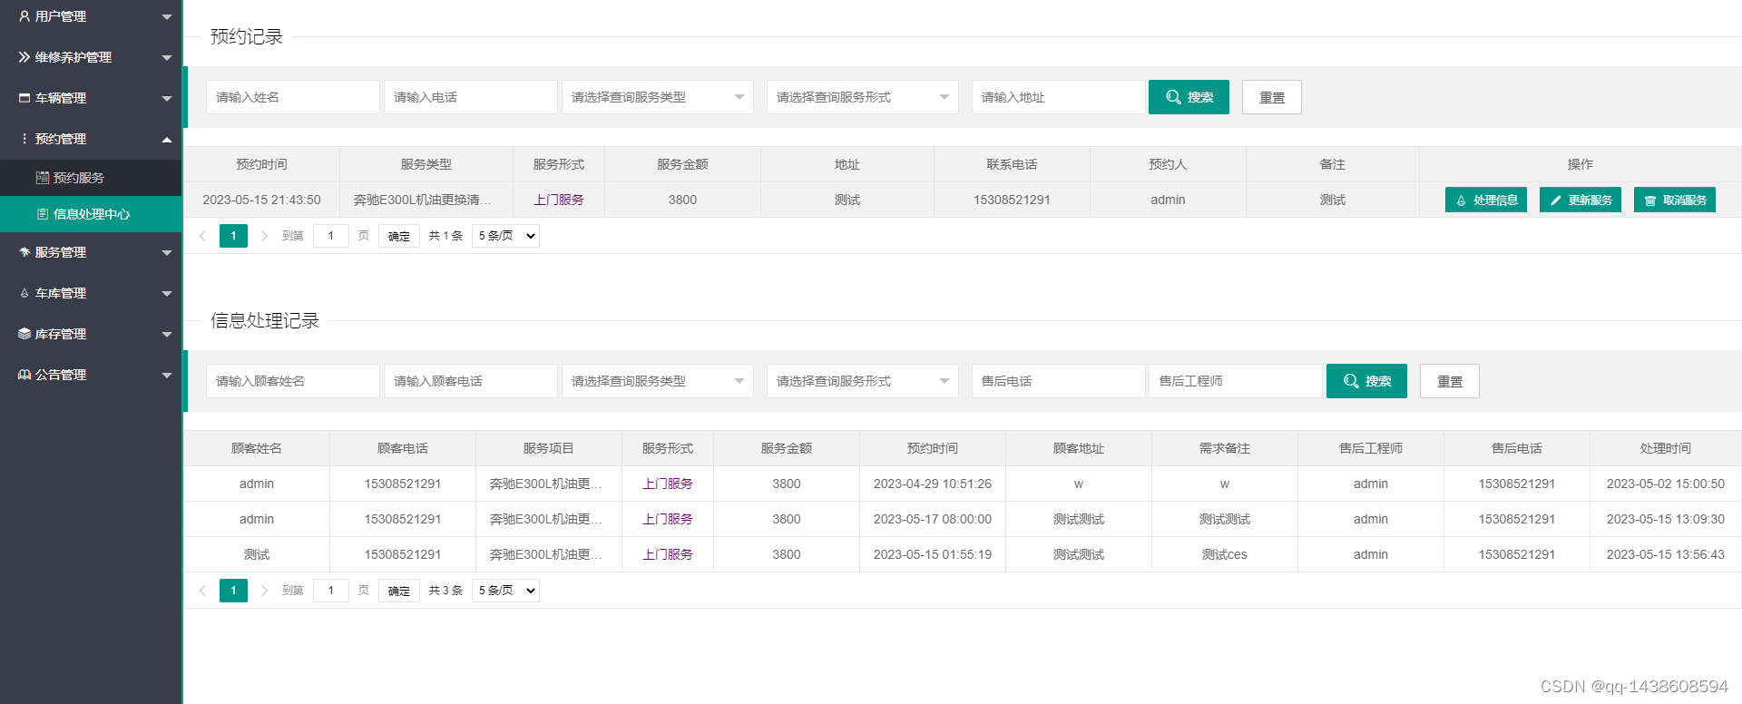Click 确定 in 预约记录 pagination
The height and width of the screenshot is (704, 1742).
(x=399, y=236)
